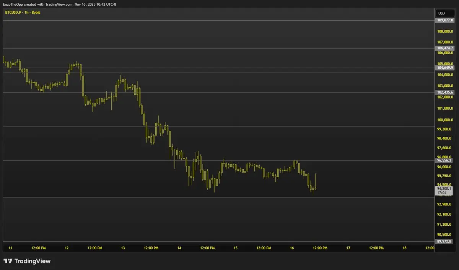Click the 108,000.0 price scale tick
This screenshot has height=270, width=459.
445,31
